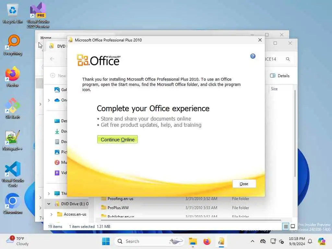Open the Windows Start menu
Screen dimensions: 332x249
coord(106,241)
